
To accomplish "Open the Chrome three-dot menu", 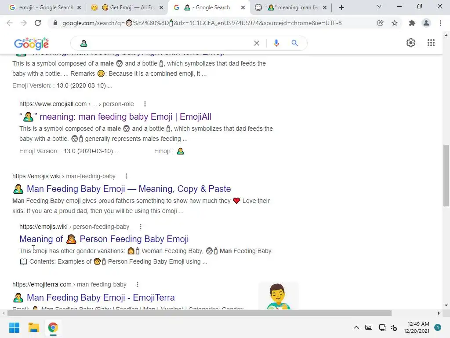I will [x=440, y=23].
